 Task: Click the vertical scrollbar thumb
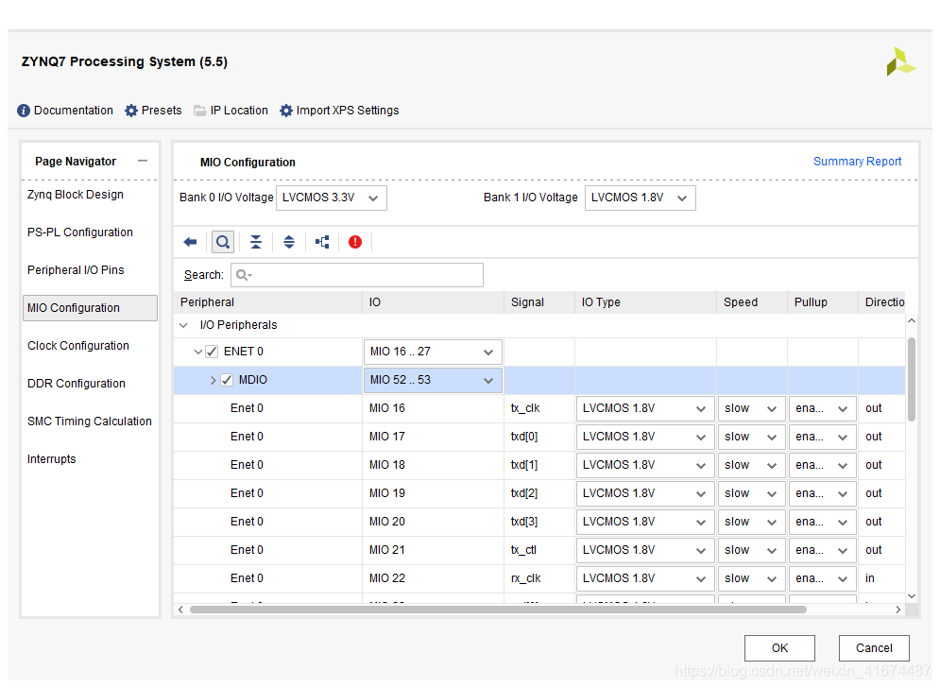(x=912, y=380)
